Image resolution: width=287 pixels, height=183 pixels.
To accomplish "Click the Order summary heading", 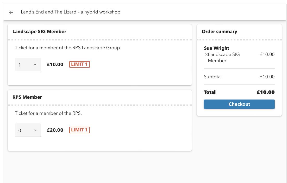I will [219, 32].
